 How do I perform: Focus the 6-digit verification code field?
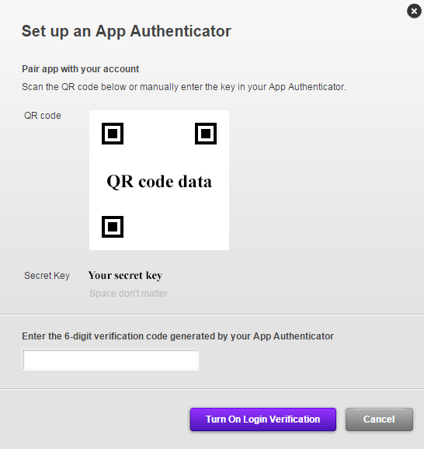tap(110, 360)
